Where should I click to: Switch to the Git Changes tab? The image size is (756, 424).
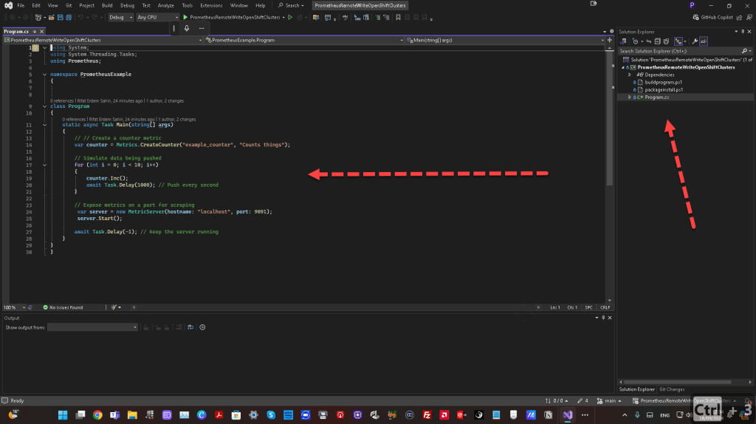tap(672, 389)
